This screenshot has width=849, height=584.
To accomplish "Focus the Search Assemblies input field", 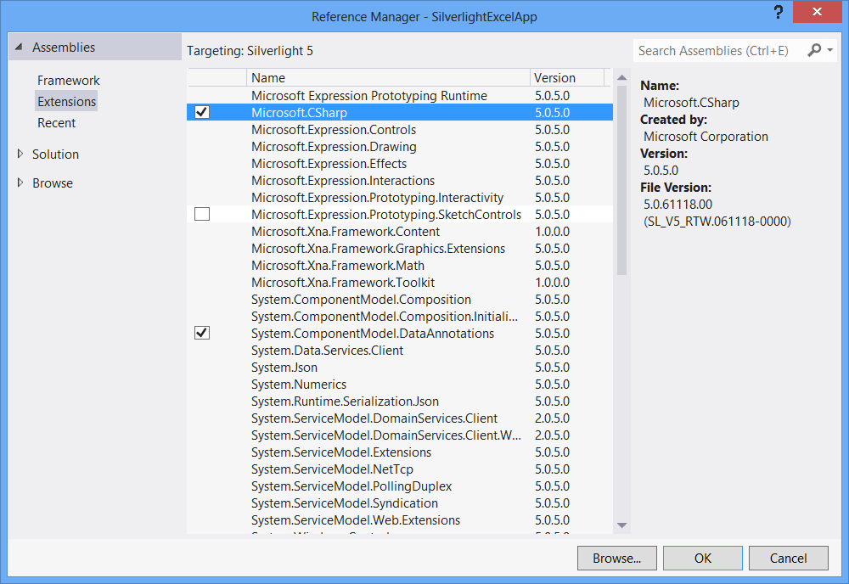I will 717,51.
